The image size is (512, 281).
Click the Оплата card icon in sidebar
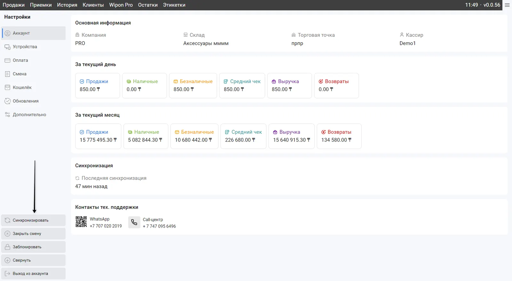pos(7,60)
